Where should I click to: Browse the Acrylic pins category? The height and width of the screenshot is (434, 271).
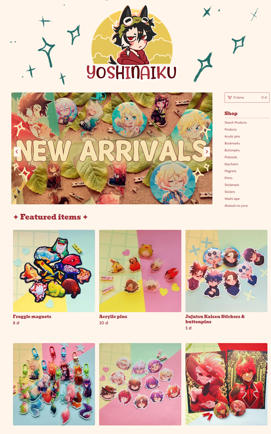232,137
